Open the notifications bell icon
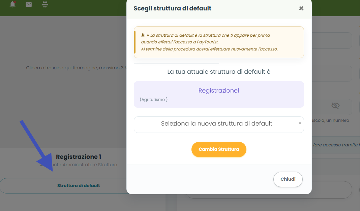 [x=12, y=4]
